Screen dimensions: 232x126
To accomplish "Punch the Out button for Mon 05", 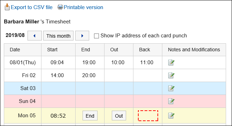I will click(119, 116).
